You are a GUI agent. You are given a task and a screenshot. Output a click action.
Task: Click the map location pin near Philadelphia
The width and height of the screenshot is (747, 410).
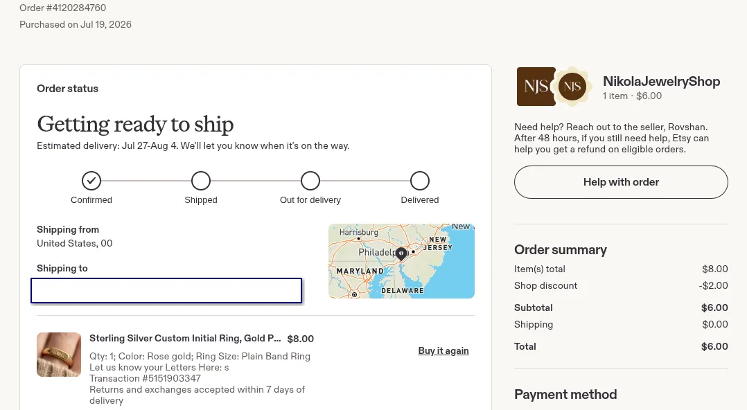pyautogui.click(x=401, y=253)
